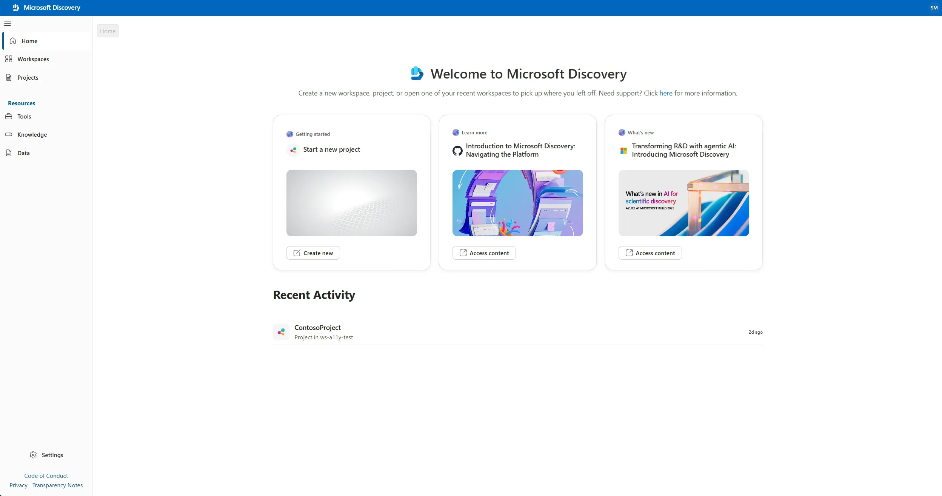Toggle the hamburger navigation menu

click(8, 24)
